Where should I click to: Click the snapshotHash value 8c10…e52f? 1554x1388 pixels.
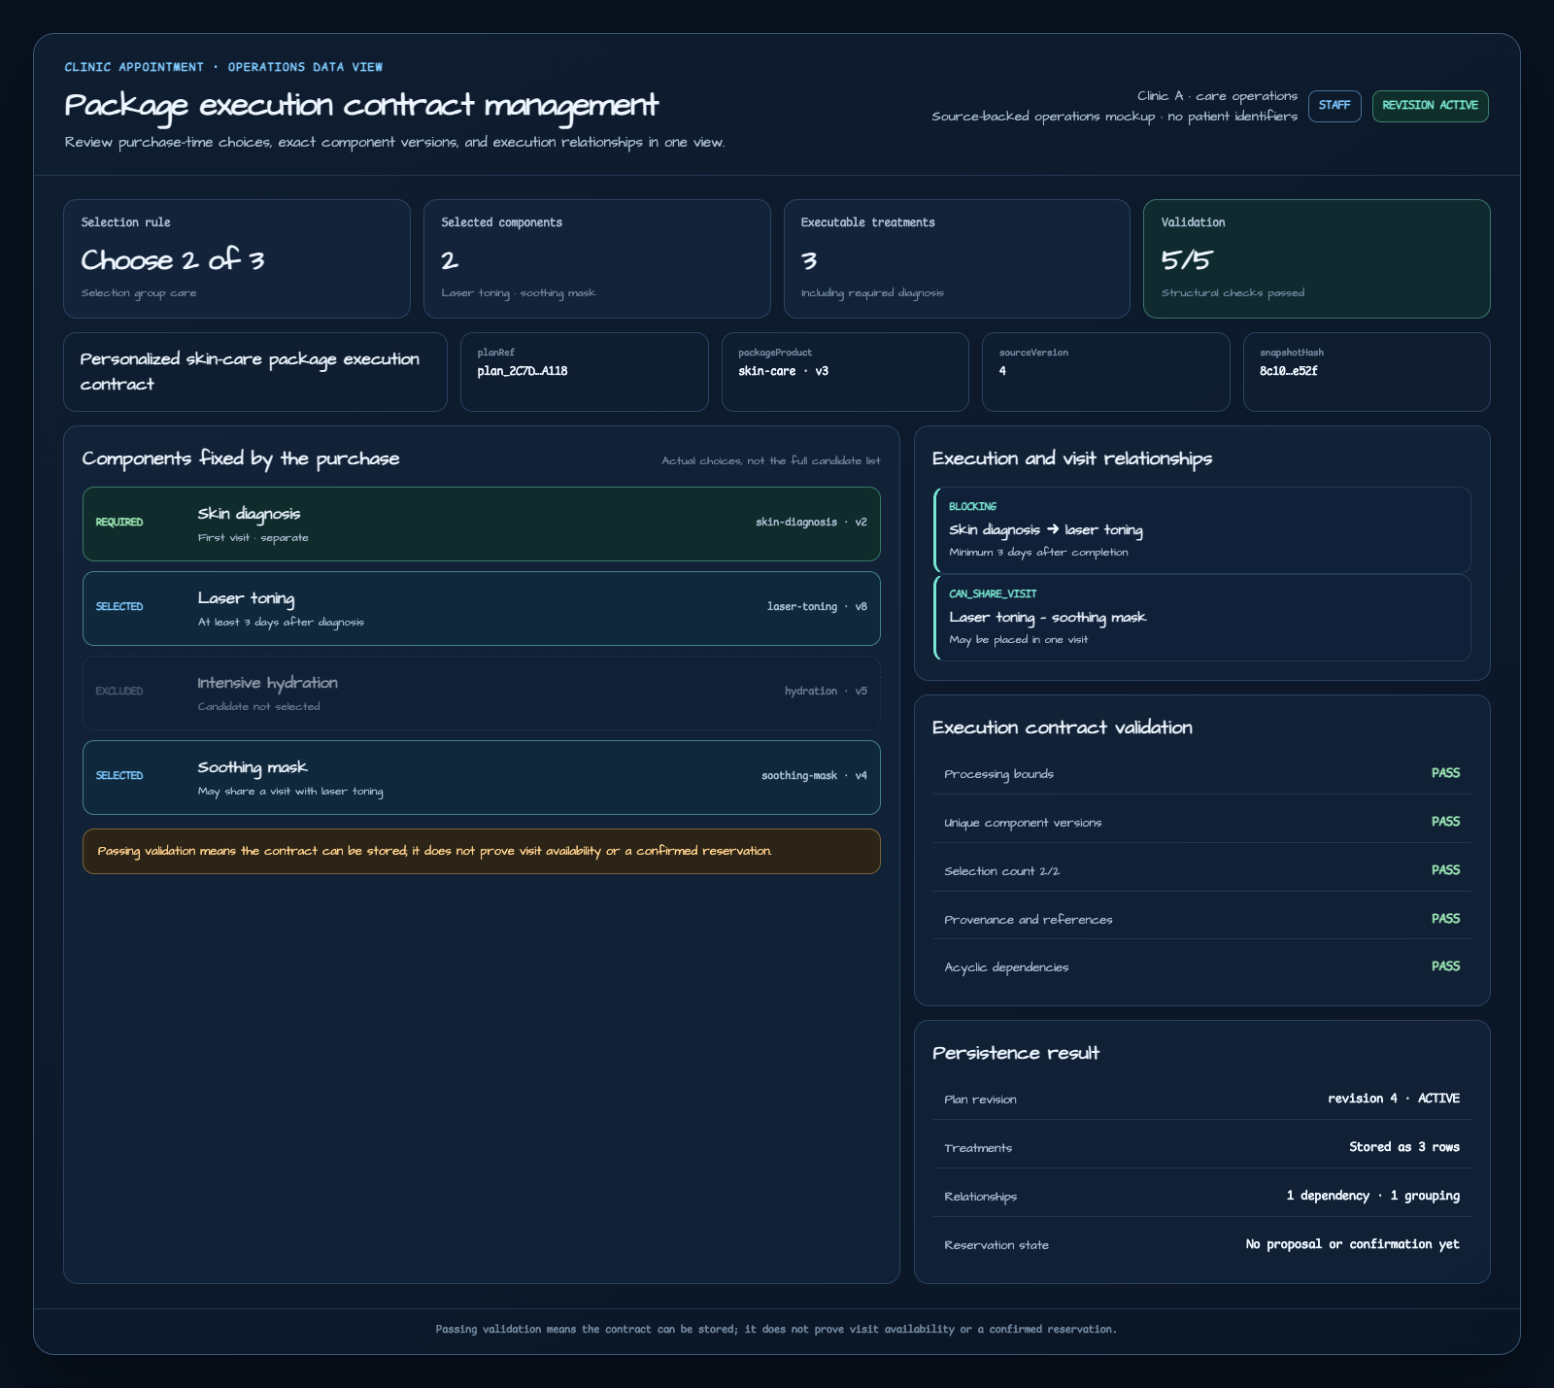click(1289, 371)
